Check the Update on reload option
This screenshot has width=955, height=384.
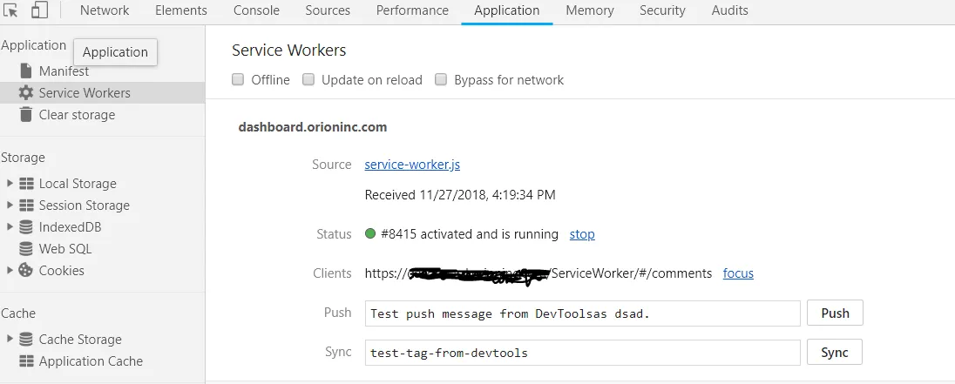point(308,80)
